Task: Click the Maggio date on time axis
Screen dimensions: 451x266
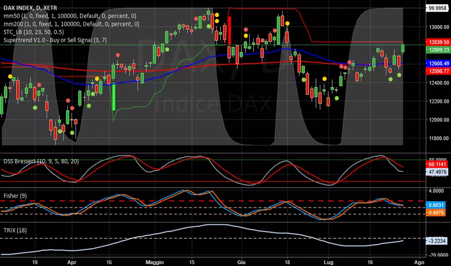Action: point(155,262)
